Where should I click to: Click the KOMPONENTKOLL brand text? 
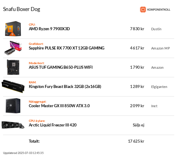(159, 10)
